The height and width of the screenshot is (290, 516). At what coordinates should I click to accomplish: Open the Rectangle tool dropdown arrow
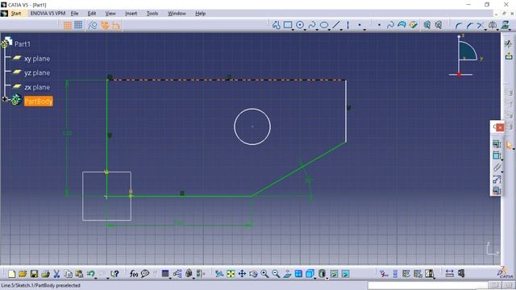coord(293,30)
